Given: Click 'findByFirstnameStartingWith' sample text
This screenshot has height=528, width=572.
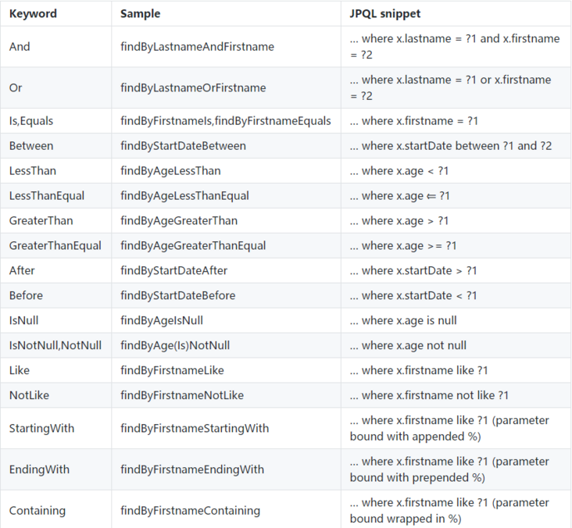Looking at the screenshot, I should pos(195,429).
